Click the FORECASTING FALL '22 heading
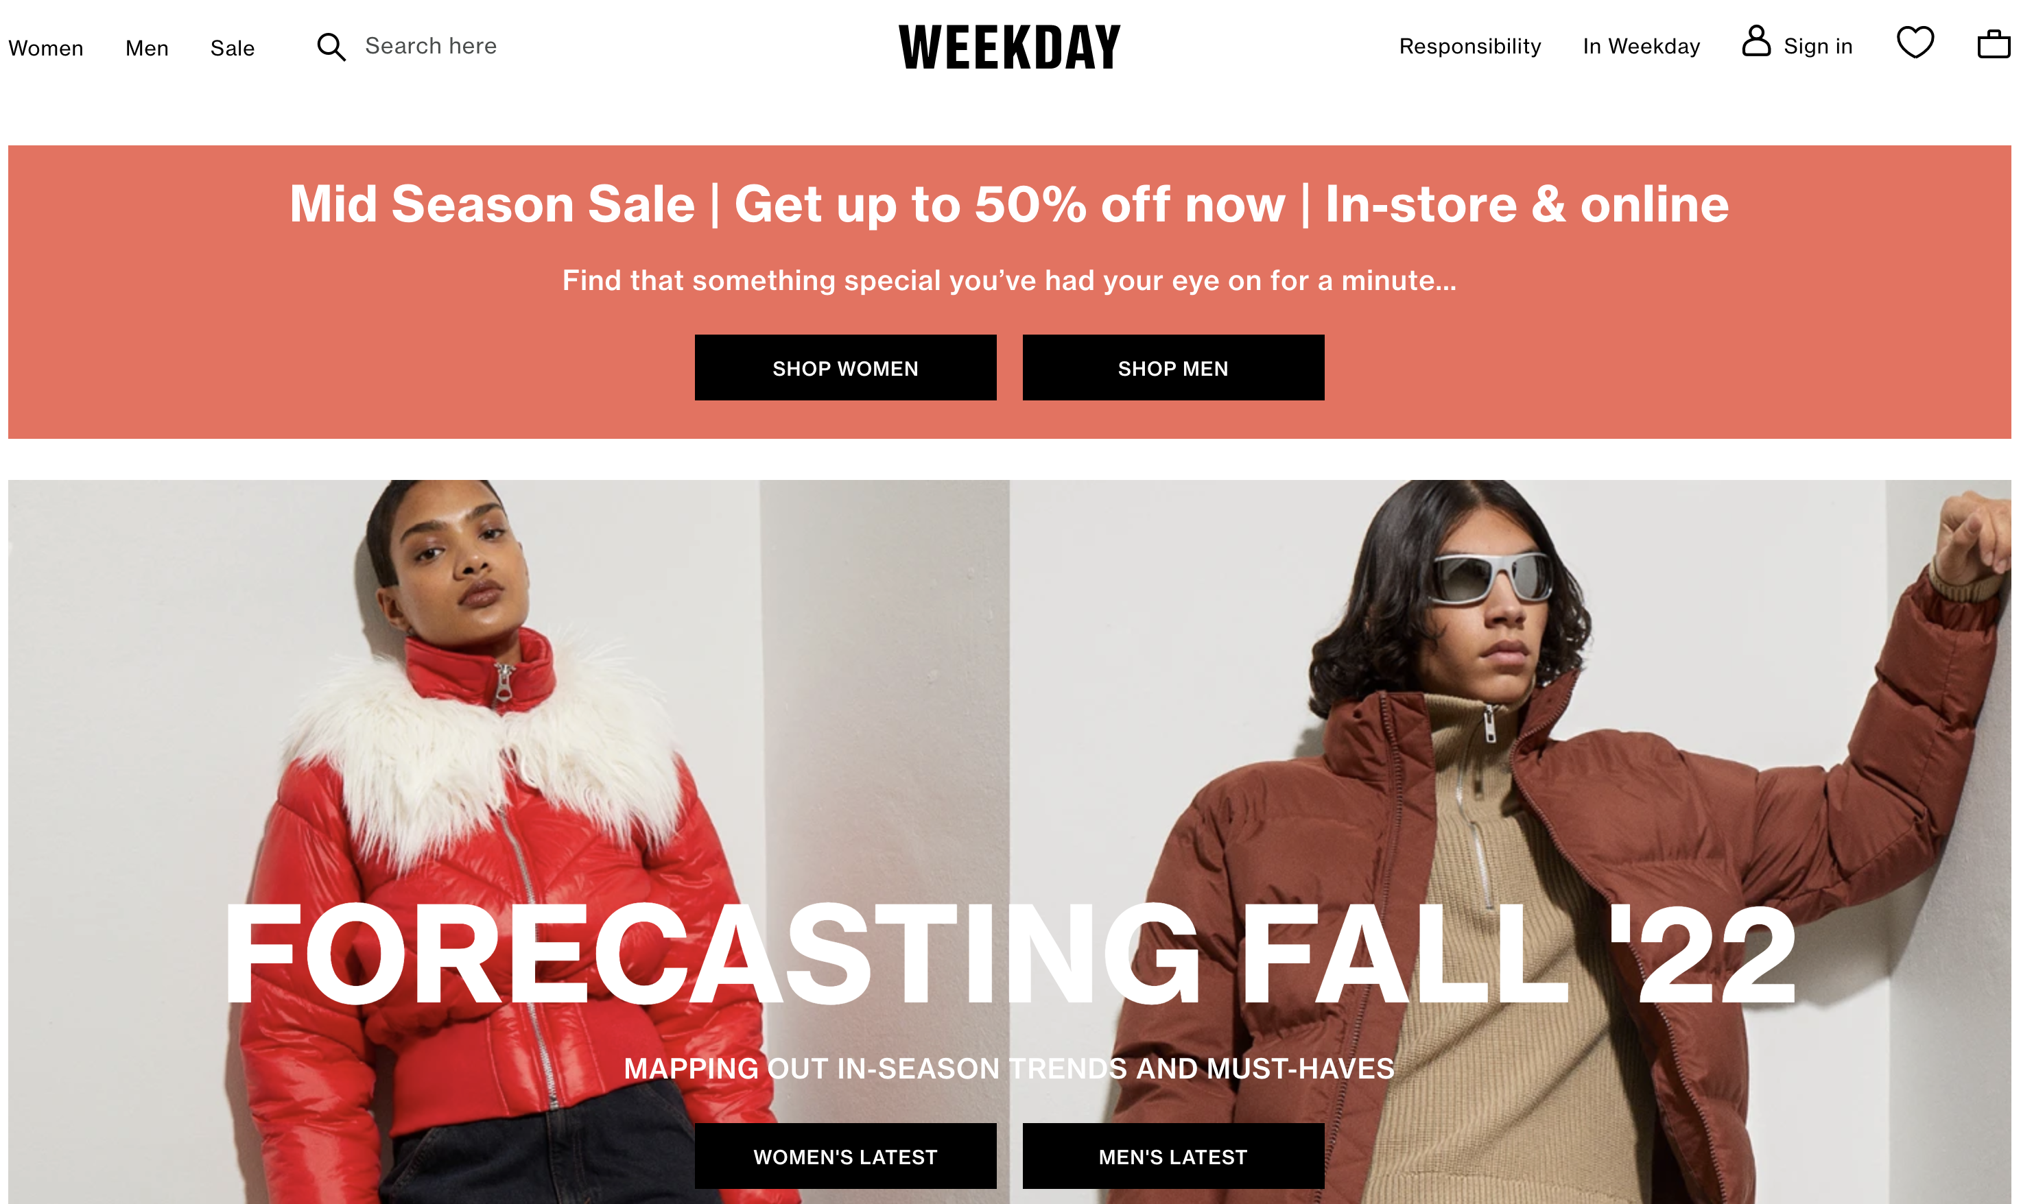 tap(1010, 955)
